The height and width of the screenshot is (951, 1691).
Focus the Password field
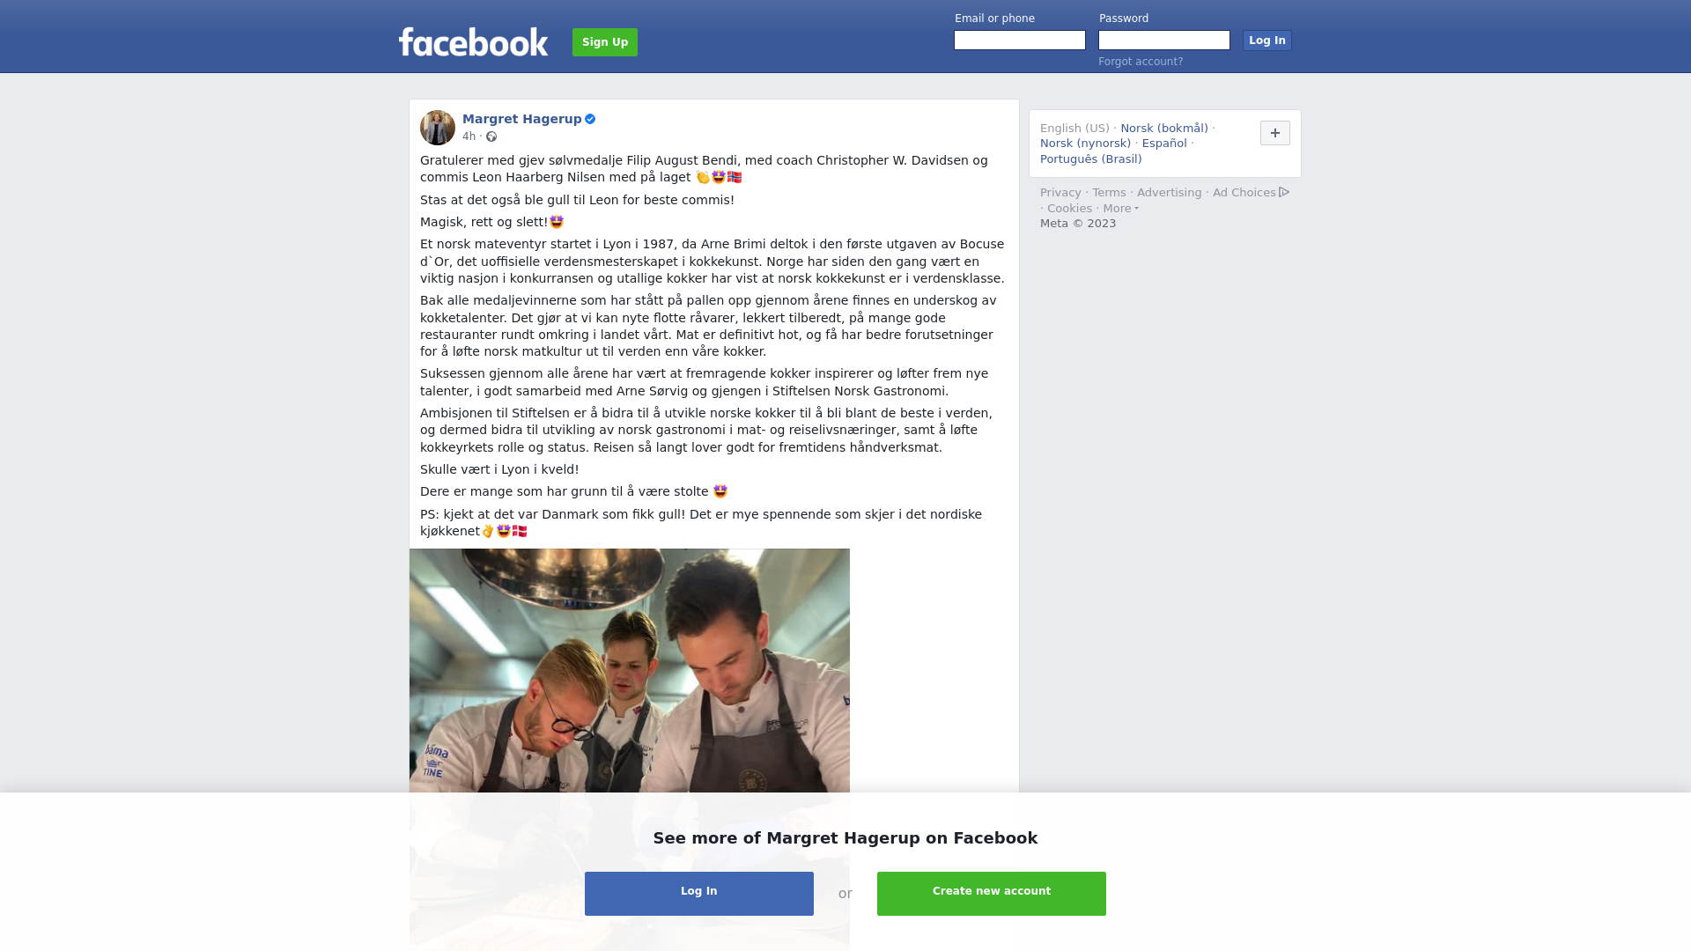pos(1164,41)
